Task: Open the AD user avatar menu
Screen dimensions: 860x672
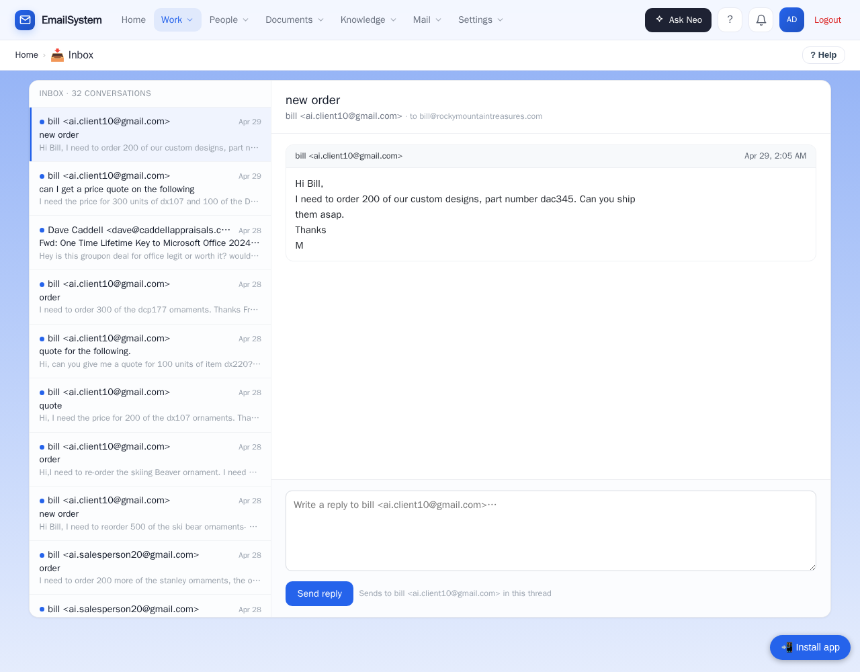Action: 791,20
